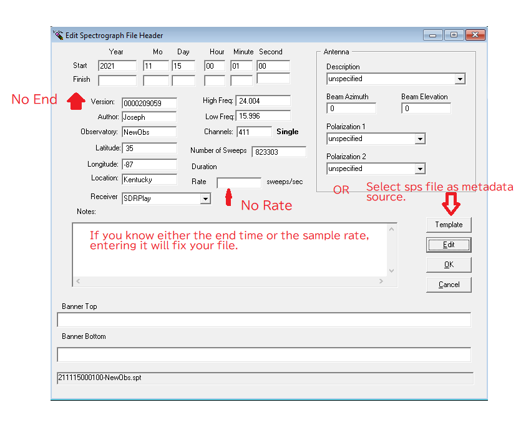Open the Antenna Description dropdown
The height and width of the screenshot is (430, 531).
click(x=459, y=79)
